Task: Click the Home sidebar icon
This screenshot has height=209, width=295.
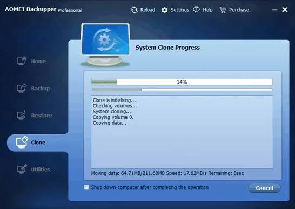Action: click(x=22, y=61)
